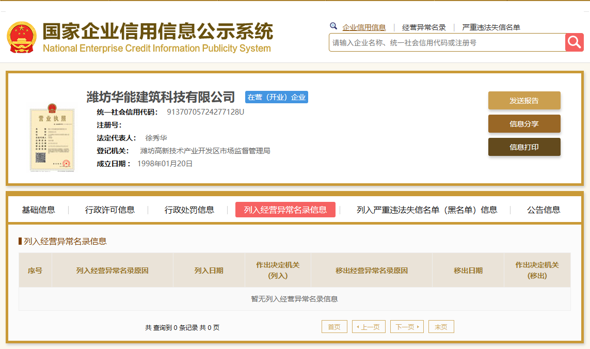Click the national emblem logo icon
The image size is (590, 349).
(x=22, y=37)
